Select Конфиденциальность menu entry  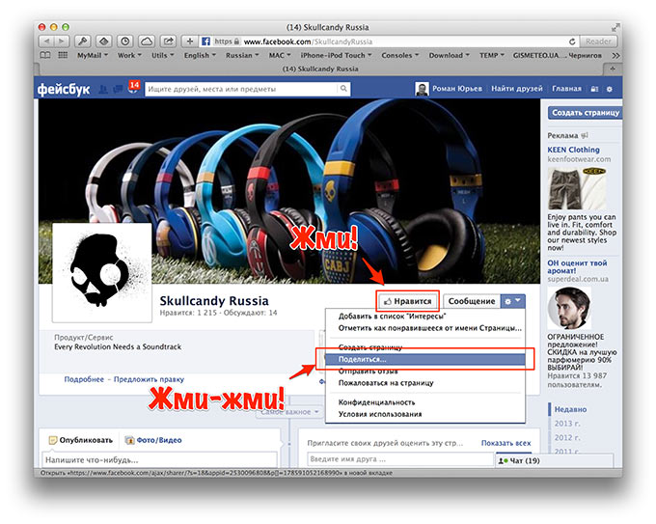(x=425, y=402)
